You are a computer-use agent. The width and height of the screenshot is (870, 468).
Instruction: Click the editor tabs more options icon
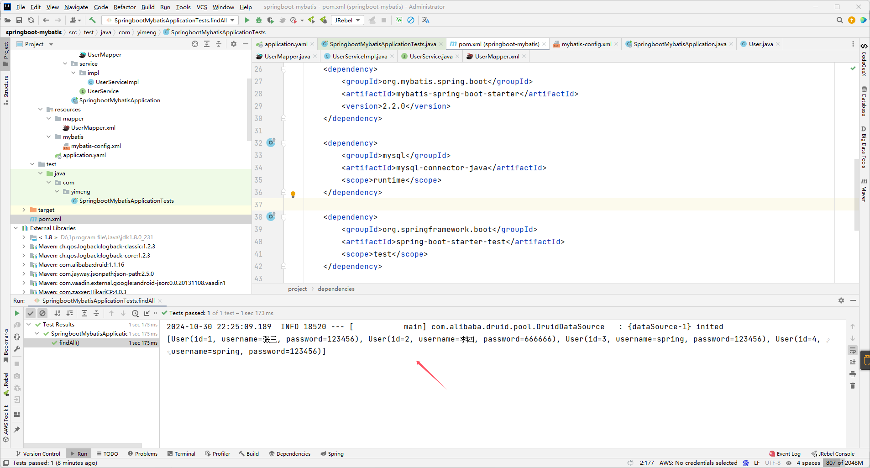tap(853, 44)
